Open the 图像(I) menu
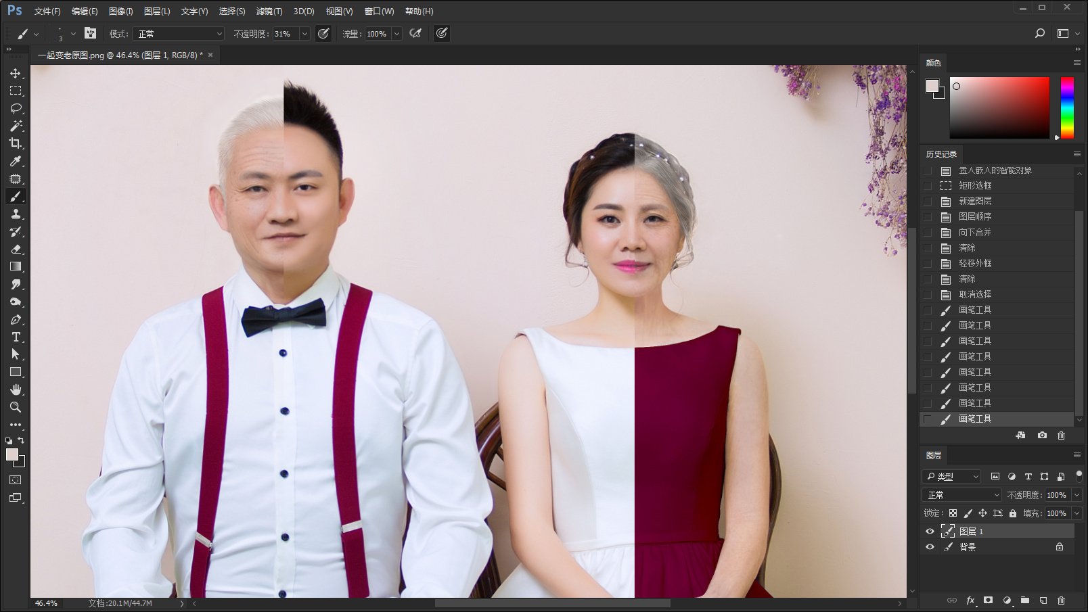Screen dimensions: 1088x612 (x=120, y=11)
